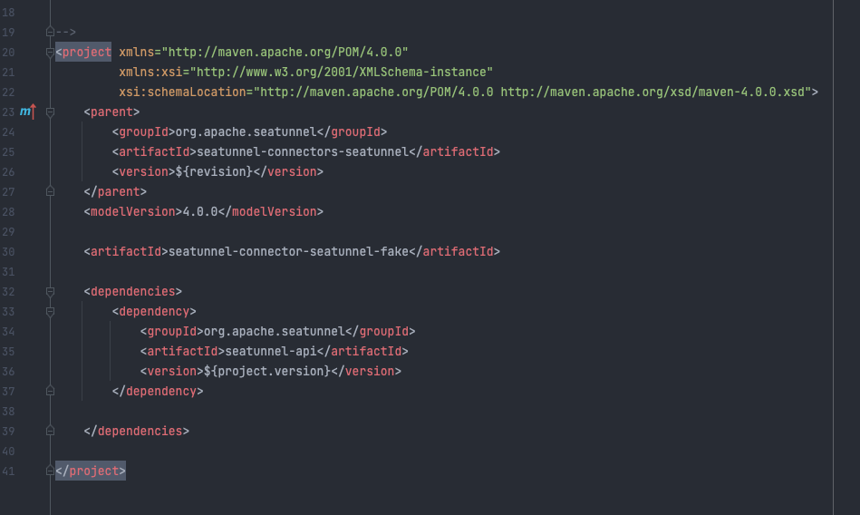Screen dimensions: 860x515
Task: Collapse the project tag fold marker
Action: coord(50,52)
